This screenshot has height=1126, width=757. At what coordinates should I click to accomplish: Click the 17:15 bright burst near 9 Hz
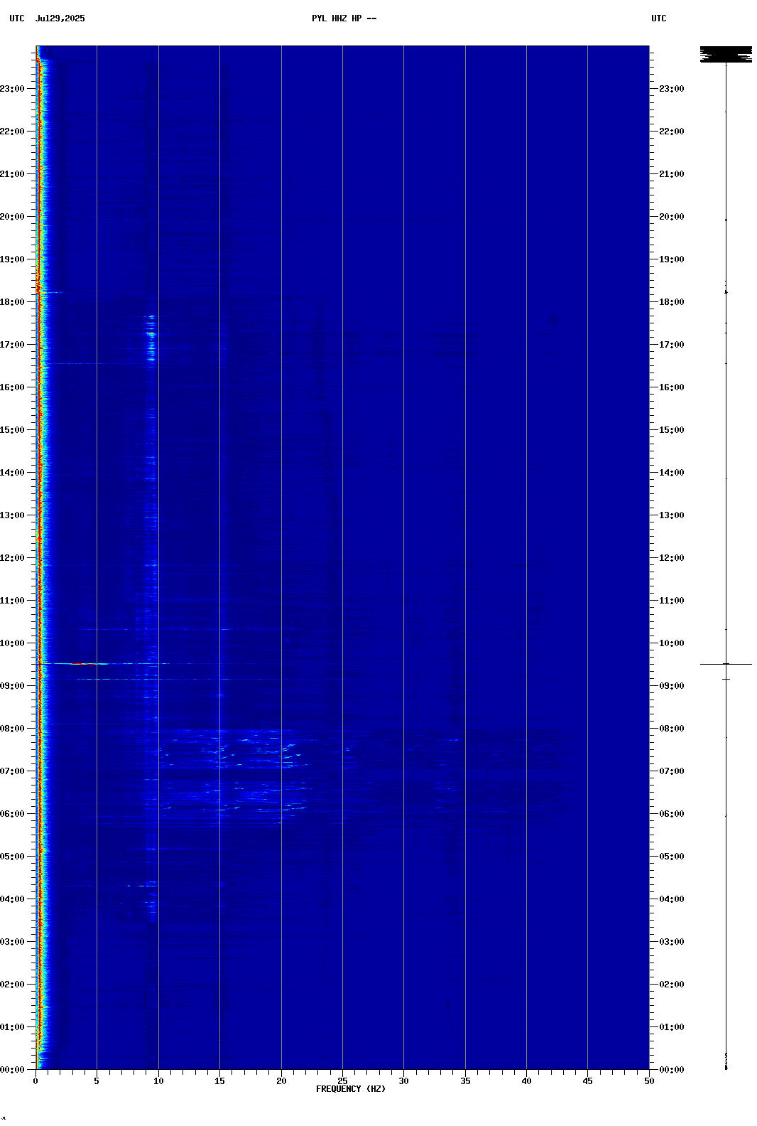pos(151,333)
